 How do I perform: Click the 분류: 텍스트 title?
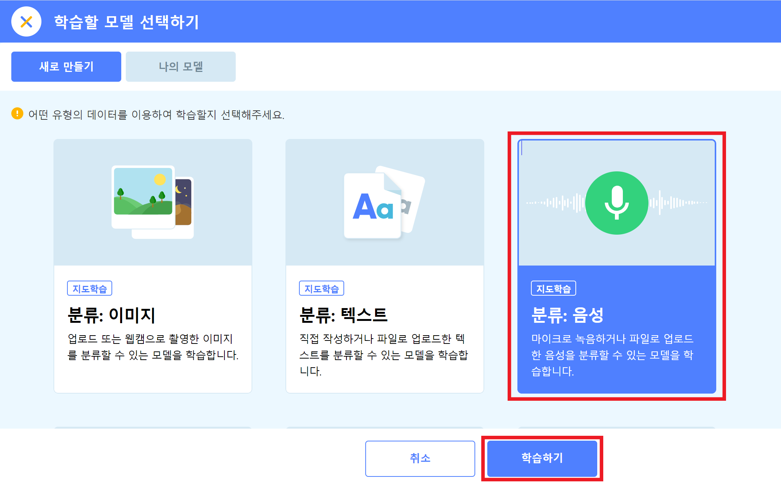click(x=343, y=315)
